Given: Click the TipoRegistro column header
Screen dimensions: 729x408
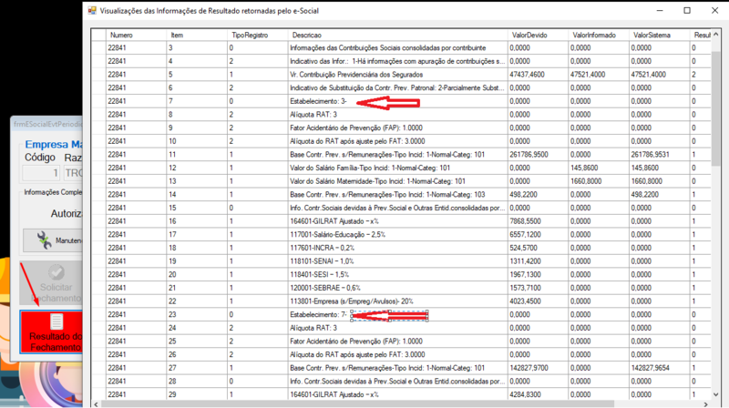Looking at the screenshot, I should point(258,35).
